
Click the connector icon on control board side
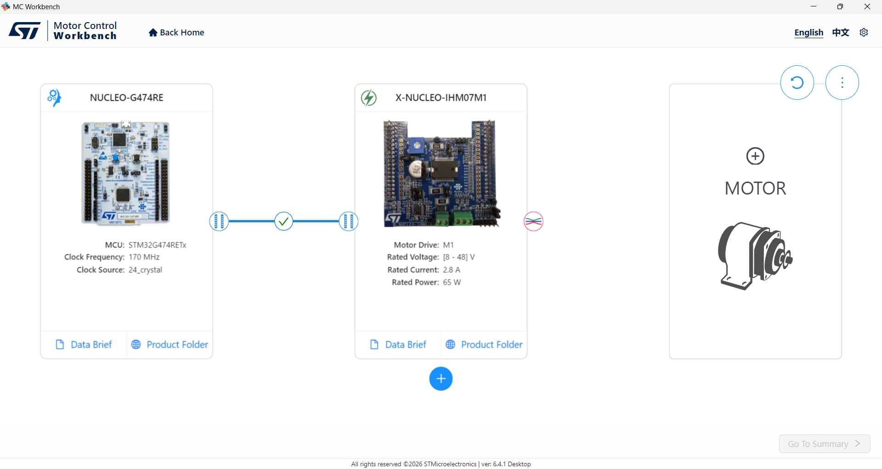click(x=219, y=222)
